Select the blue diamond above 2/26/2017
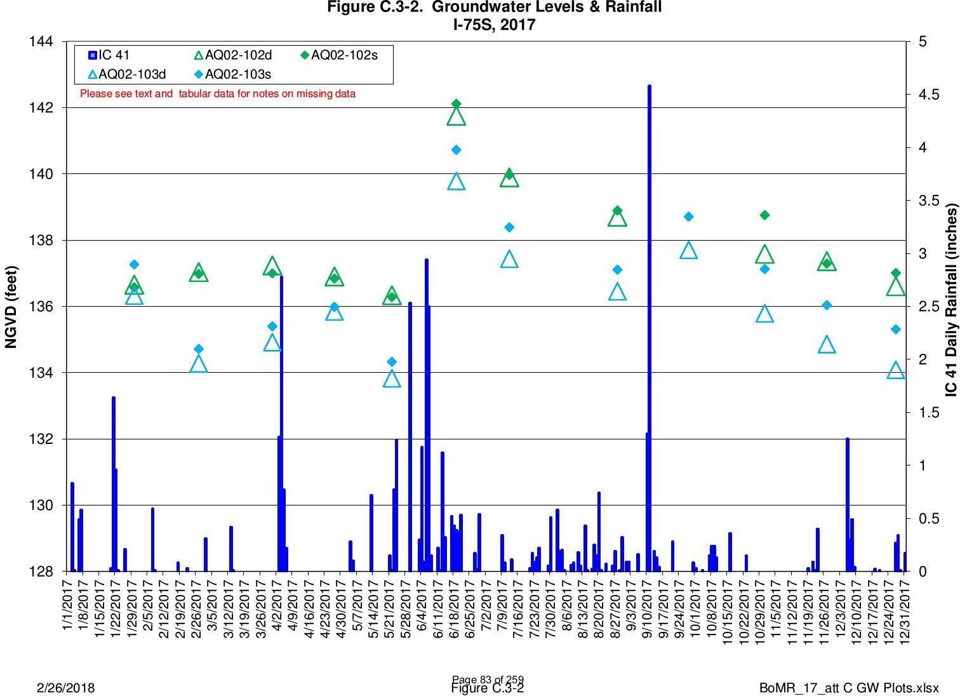 (x=198, y=349)
